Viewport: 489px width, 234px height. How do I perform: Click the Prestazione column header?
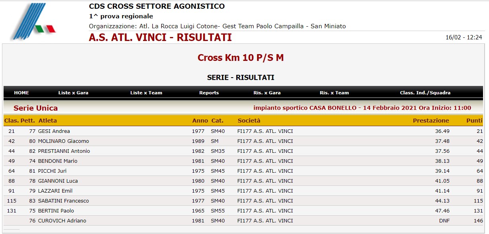tap(431, 121)
